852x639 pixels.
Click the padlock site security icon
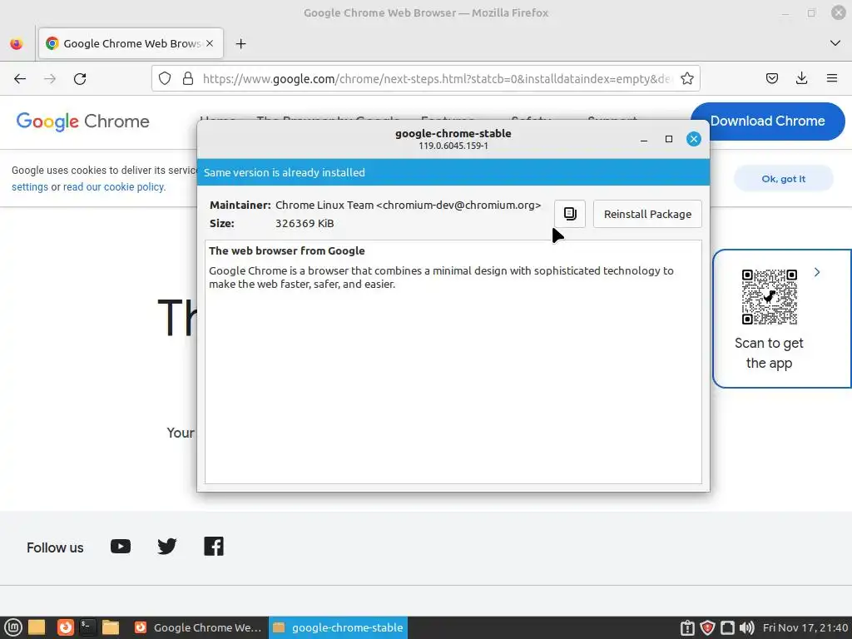point(188,79)
